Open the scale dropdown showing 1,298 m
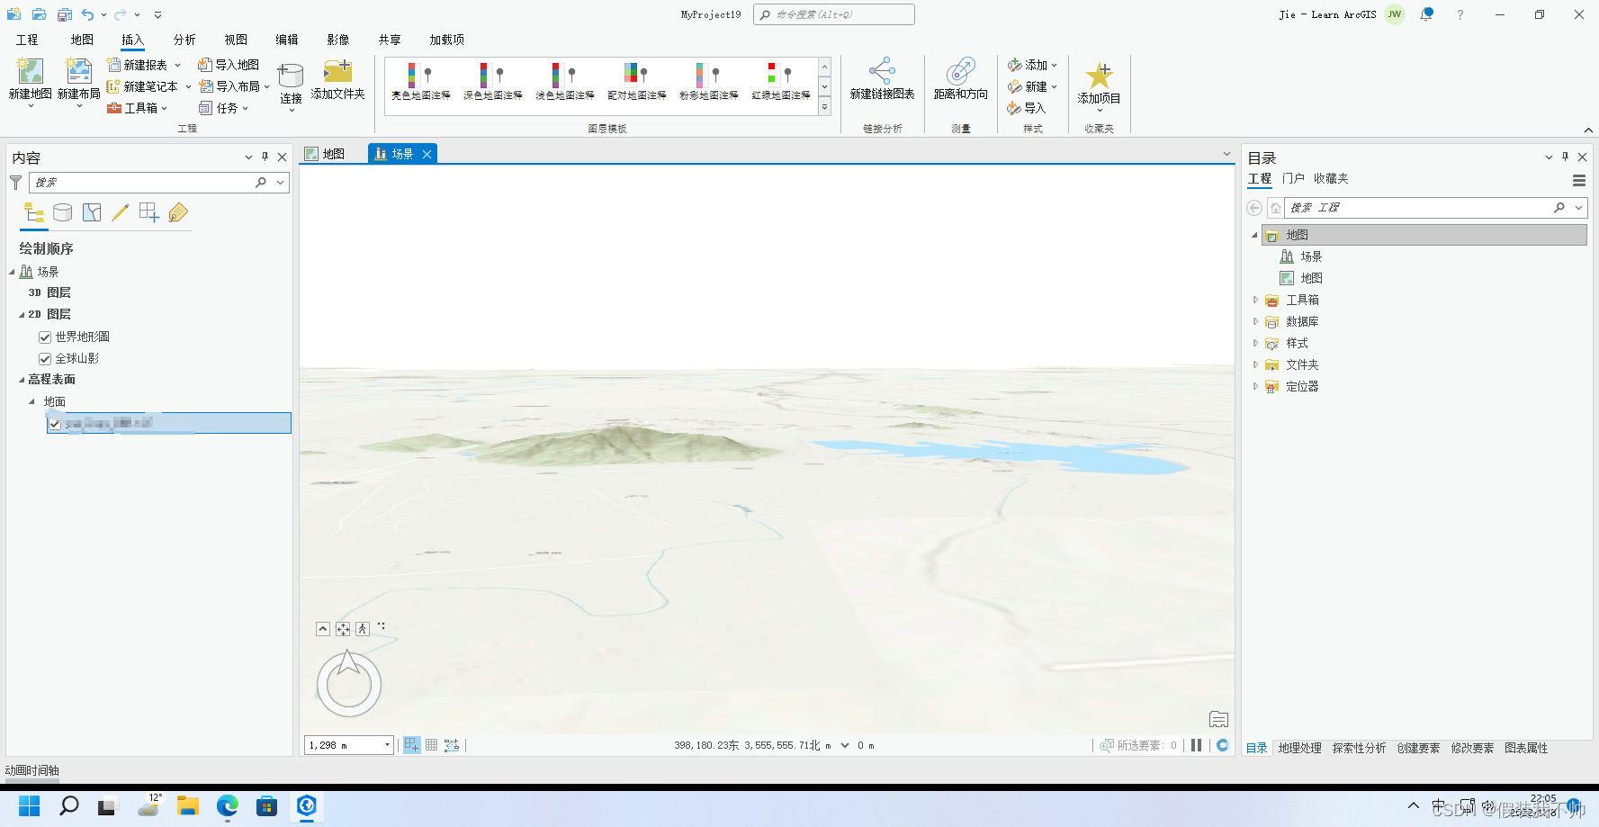 point(386,745)
